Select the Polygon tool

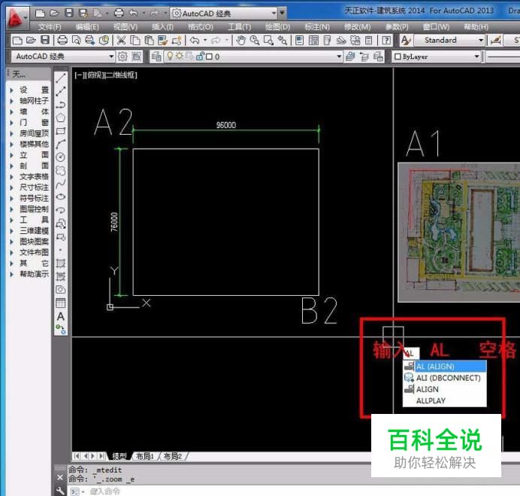61,118
